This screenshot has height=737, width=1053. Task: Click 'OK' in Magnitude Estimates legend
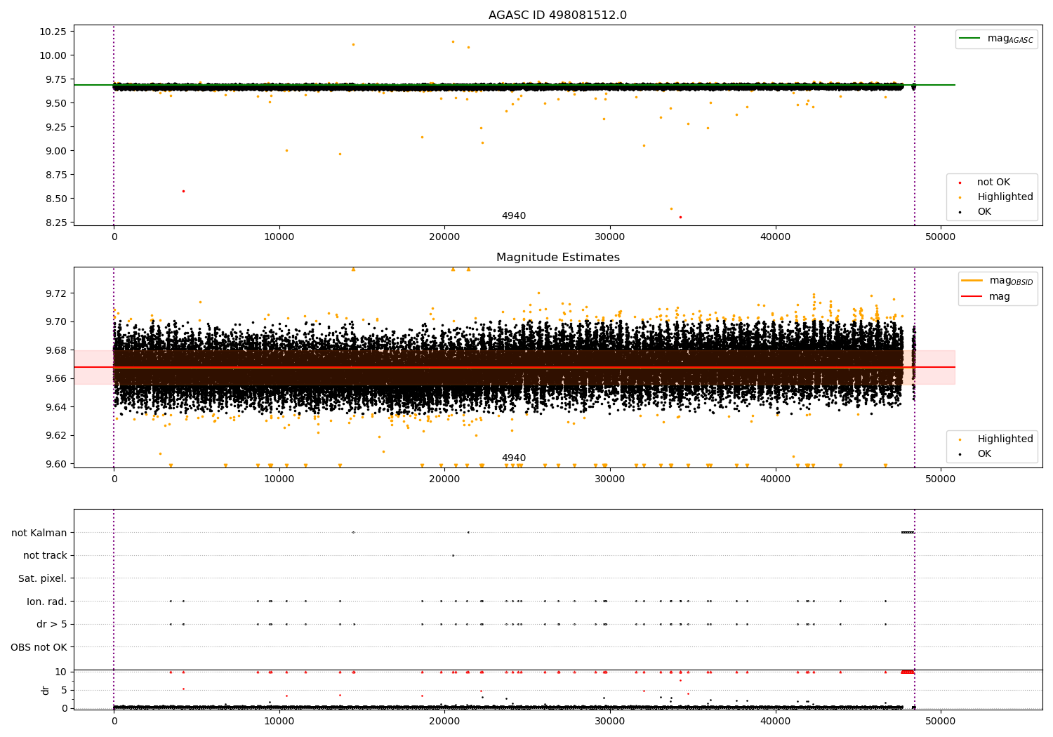984,454
